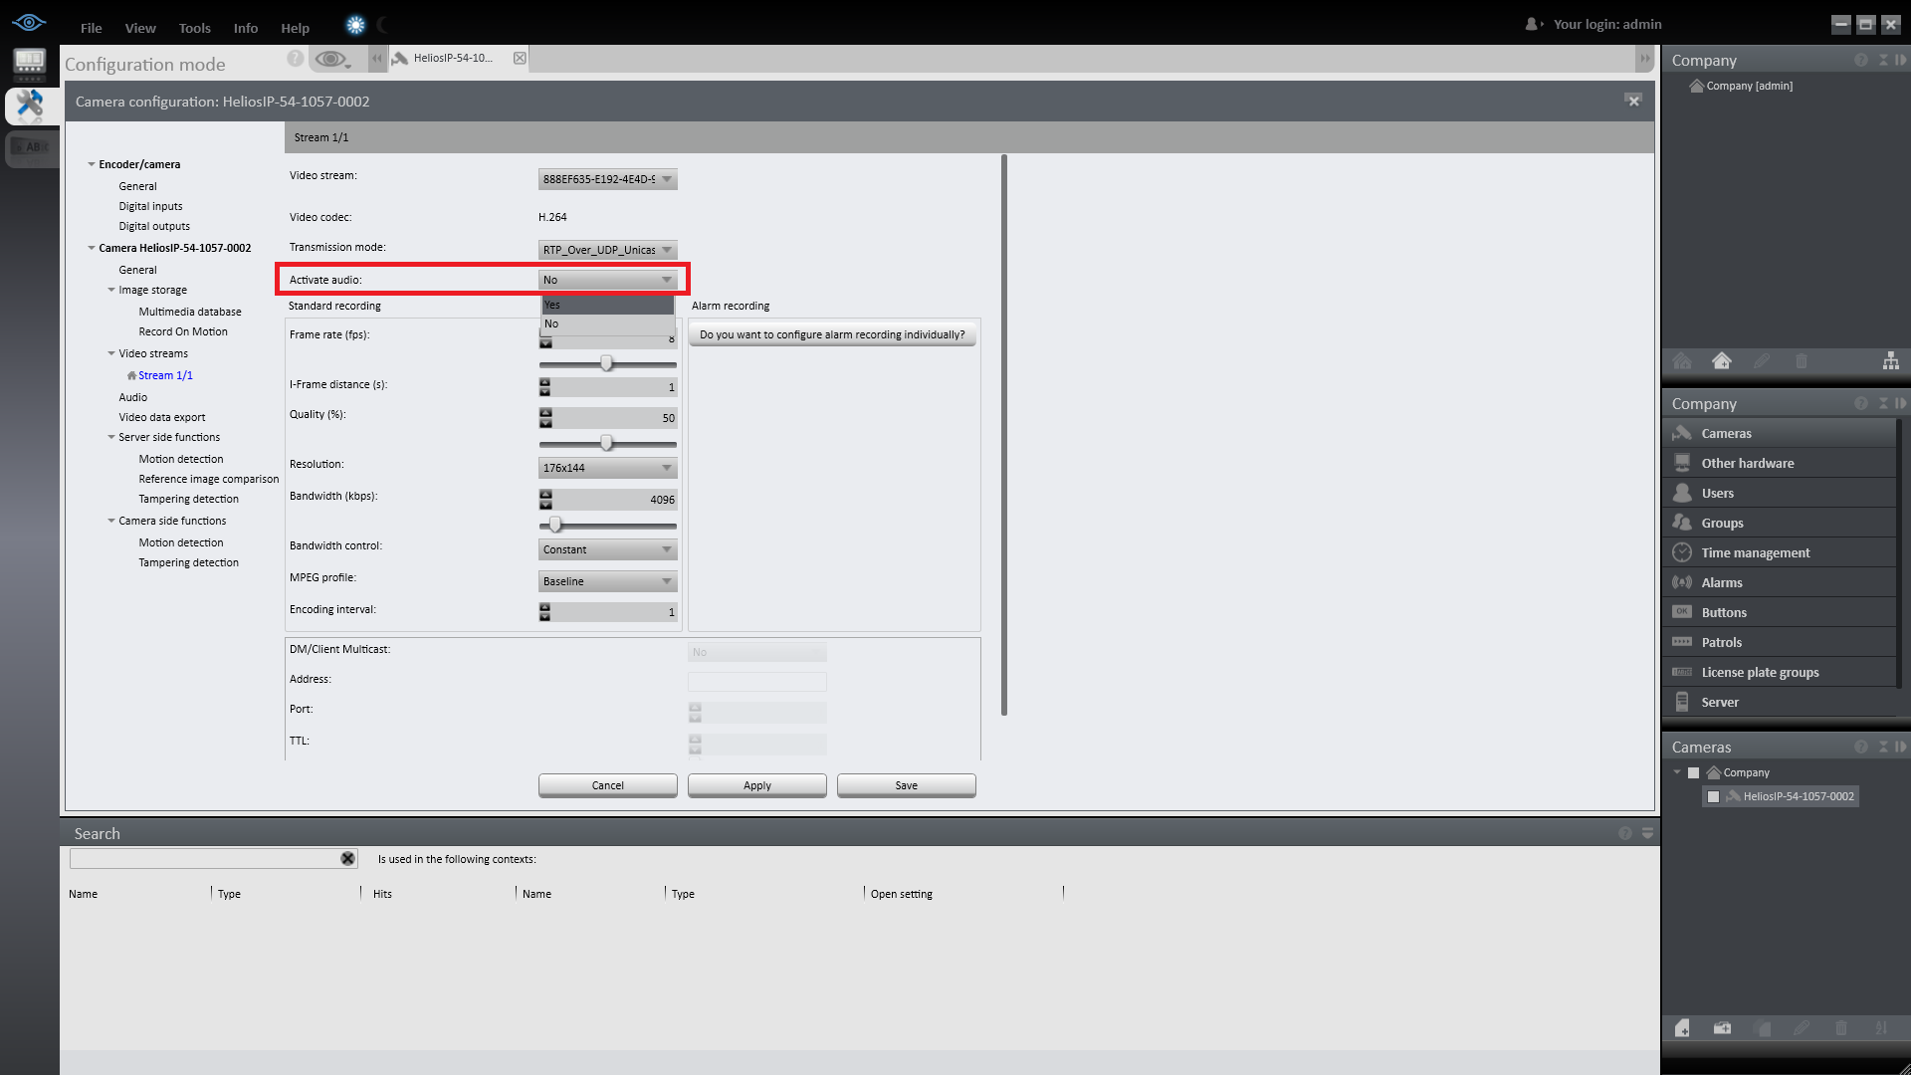The height and width of the screenshot is (1075, 1911).
Task: Click the Apply button
Action: (x=756, y=785)
